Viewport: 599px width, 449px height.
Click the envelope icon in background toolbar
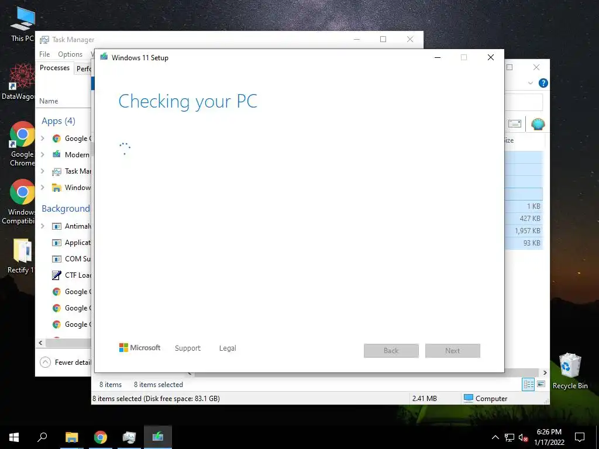[x=515, y=124]
